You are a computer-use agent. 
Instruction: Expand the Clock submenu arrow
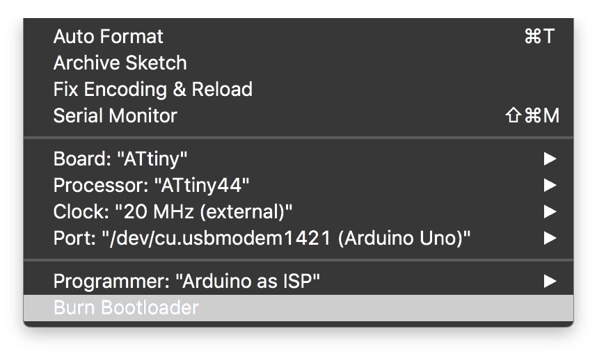pyautogui.click(x=550, y=212)
